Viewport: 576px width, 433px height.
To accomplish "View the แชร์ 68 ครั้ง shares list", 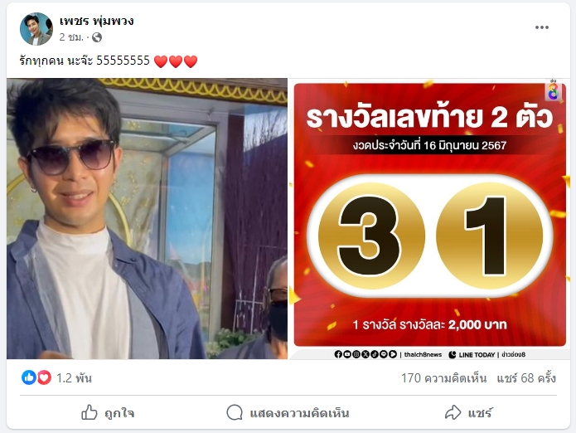I will tap(526, 378).
